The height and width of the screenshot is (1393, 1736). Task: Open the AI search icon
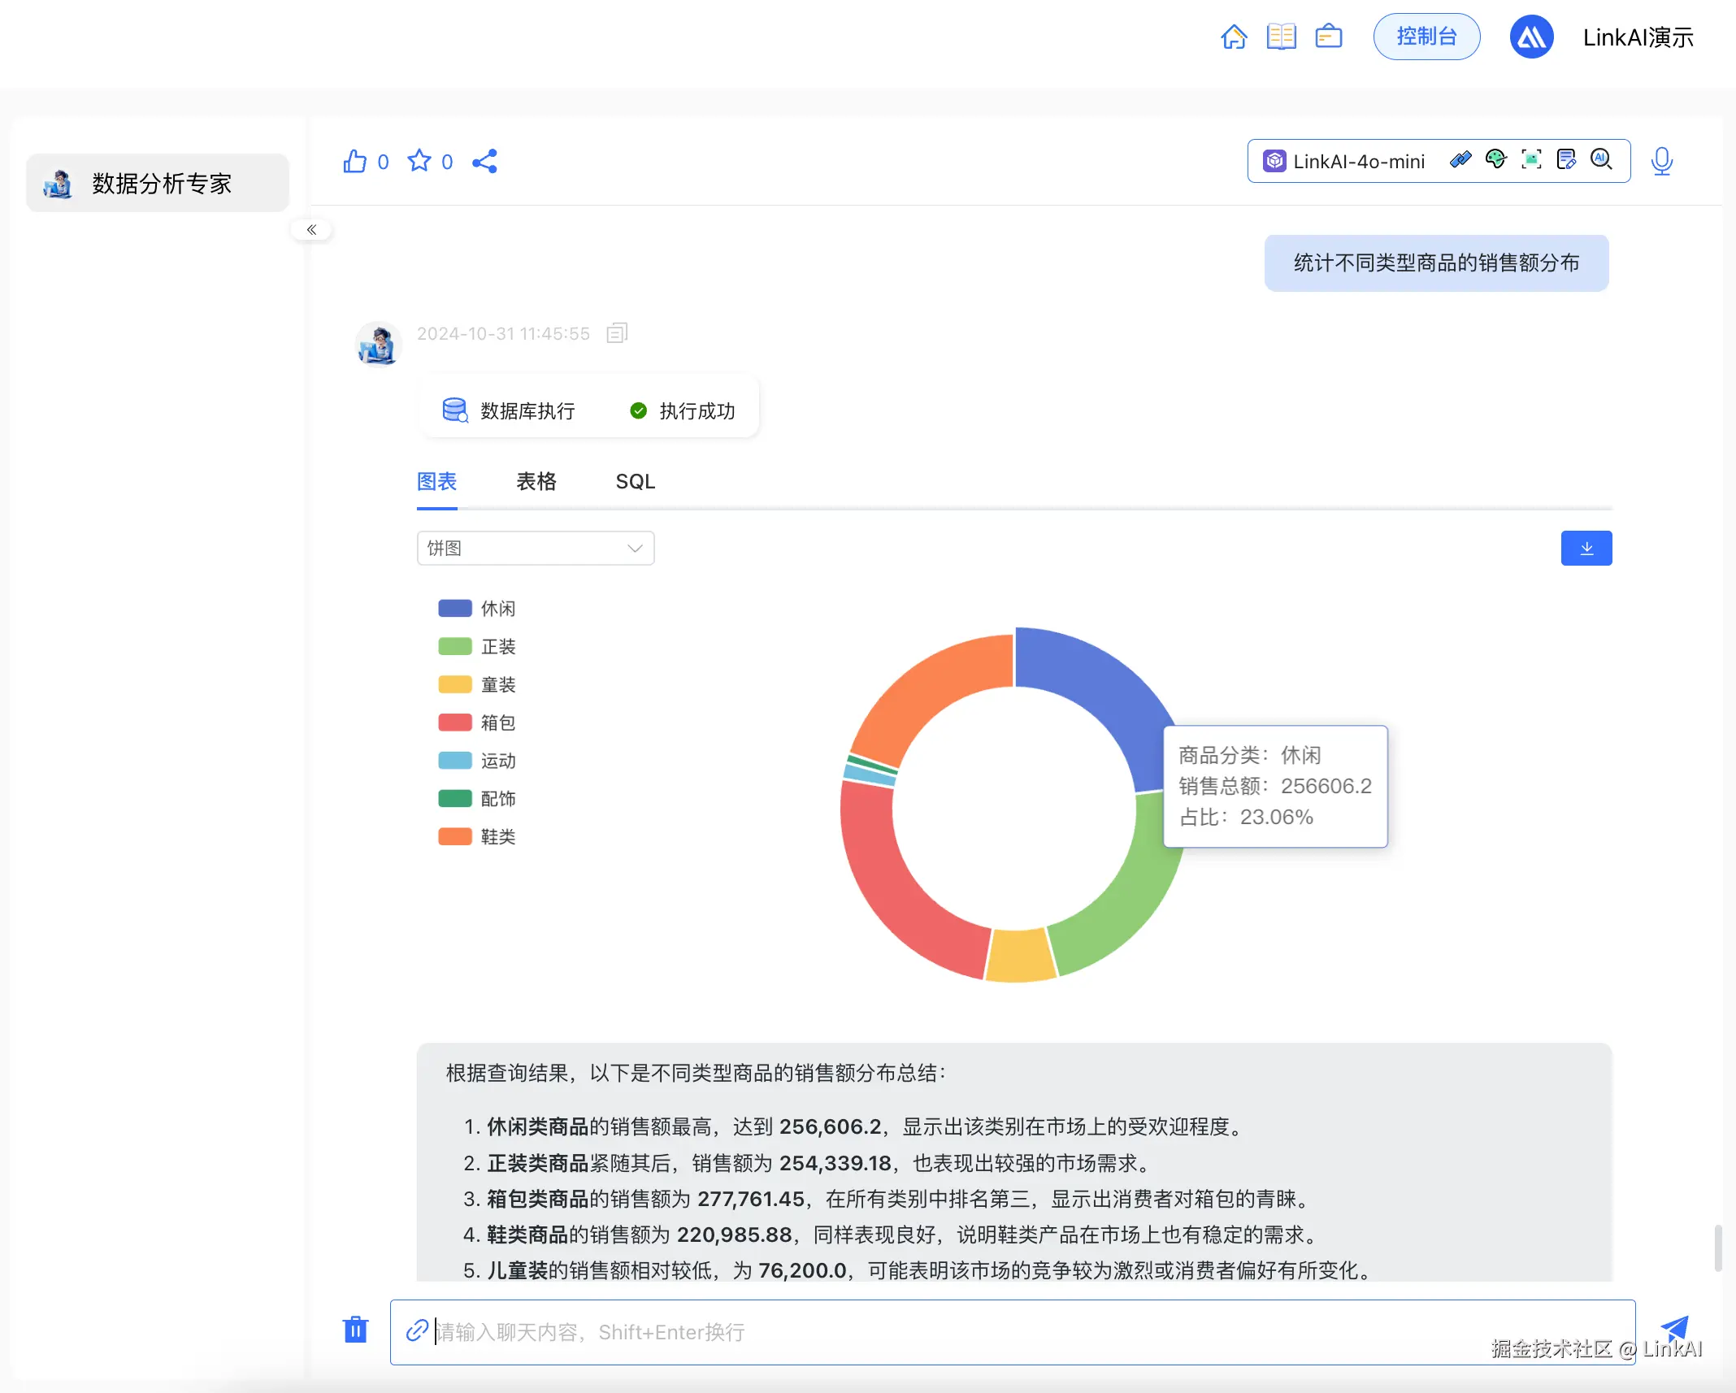(1601, 159)
